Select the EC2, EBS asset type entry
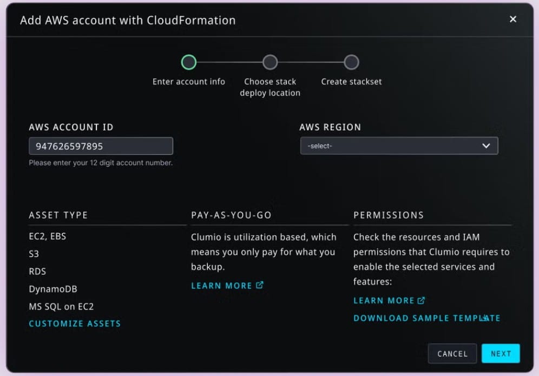This screenshot has height=376, width=539. coord(46,236)
